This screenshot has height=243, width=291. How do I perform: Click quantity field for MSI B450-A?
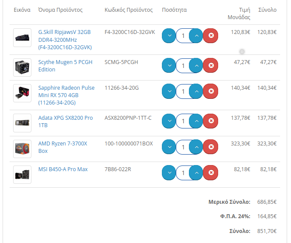click(183, 173)
